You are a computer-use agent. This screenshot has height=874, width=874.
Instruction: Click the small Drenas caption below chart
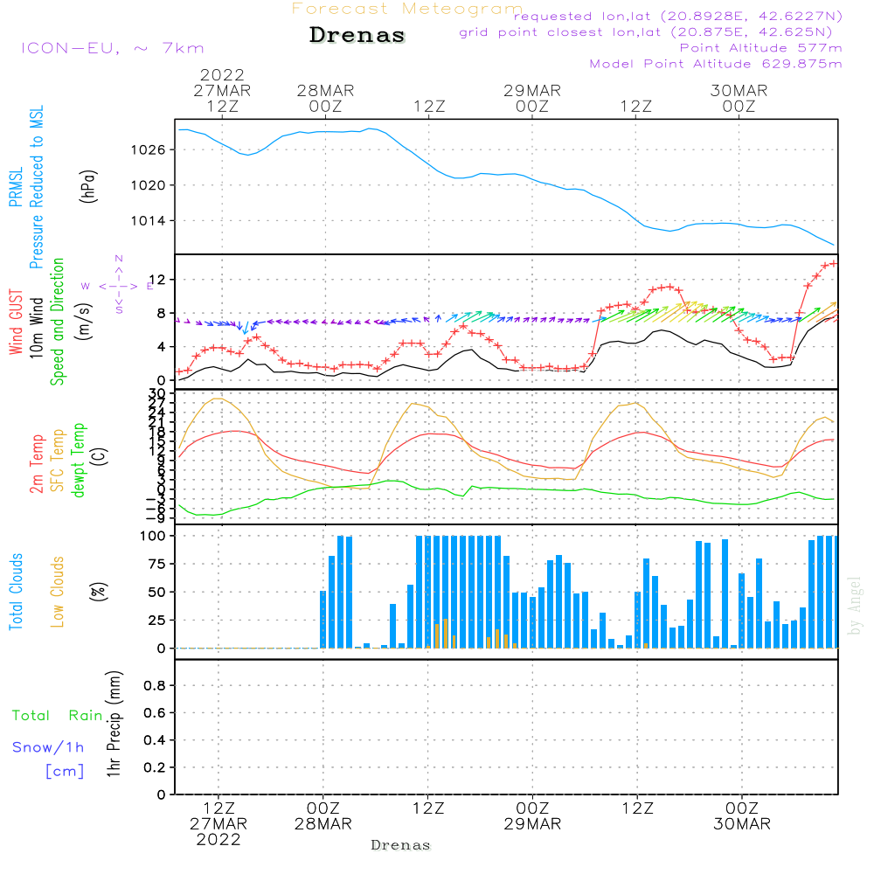[x=401, y=845]
